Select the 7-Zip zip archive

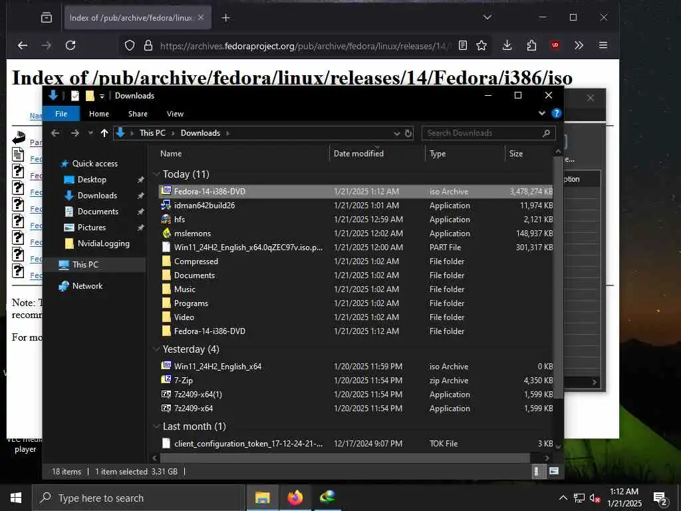[184, 380]
